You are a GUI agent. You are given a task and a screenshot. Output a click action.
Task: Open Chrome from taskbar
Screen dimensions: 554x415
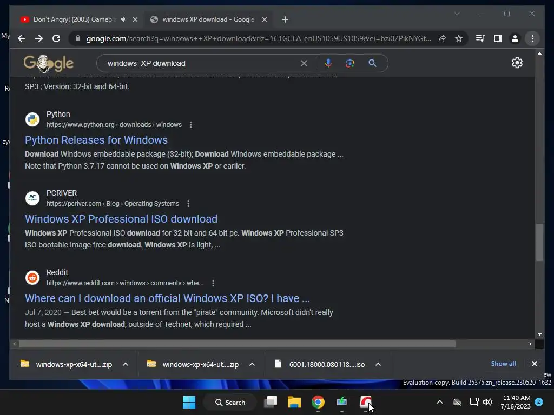click(318, 402)
